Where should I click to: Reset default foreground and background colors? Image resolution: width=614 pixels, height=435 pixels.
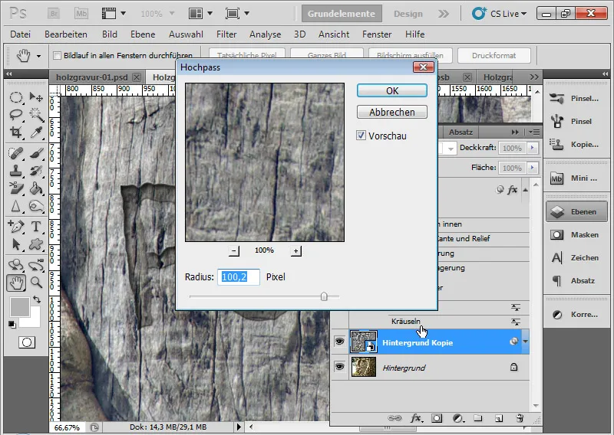[x=12, y=325]
